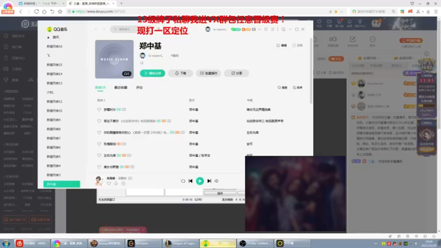Select highlighted 郑中基 playlist in sidebar
This screenshot has height=248, width=441.
(62, 184)
